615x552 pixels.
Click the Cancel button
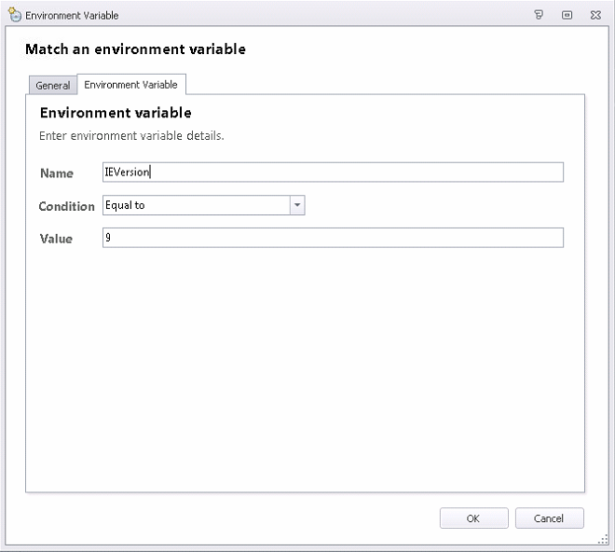[x=549, y=518]
